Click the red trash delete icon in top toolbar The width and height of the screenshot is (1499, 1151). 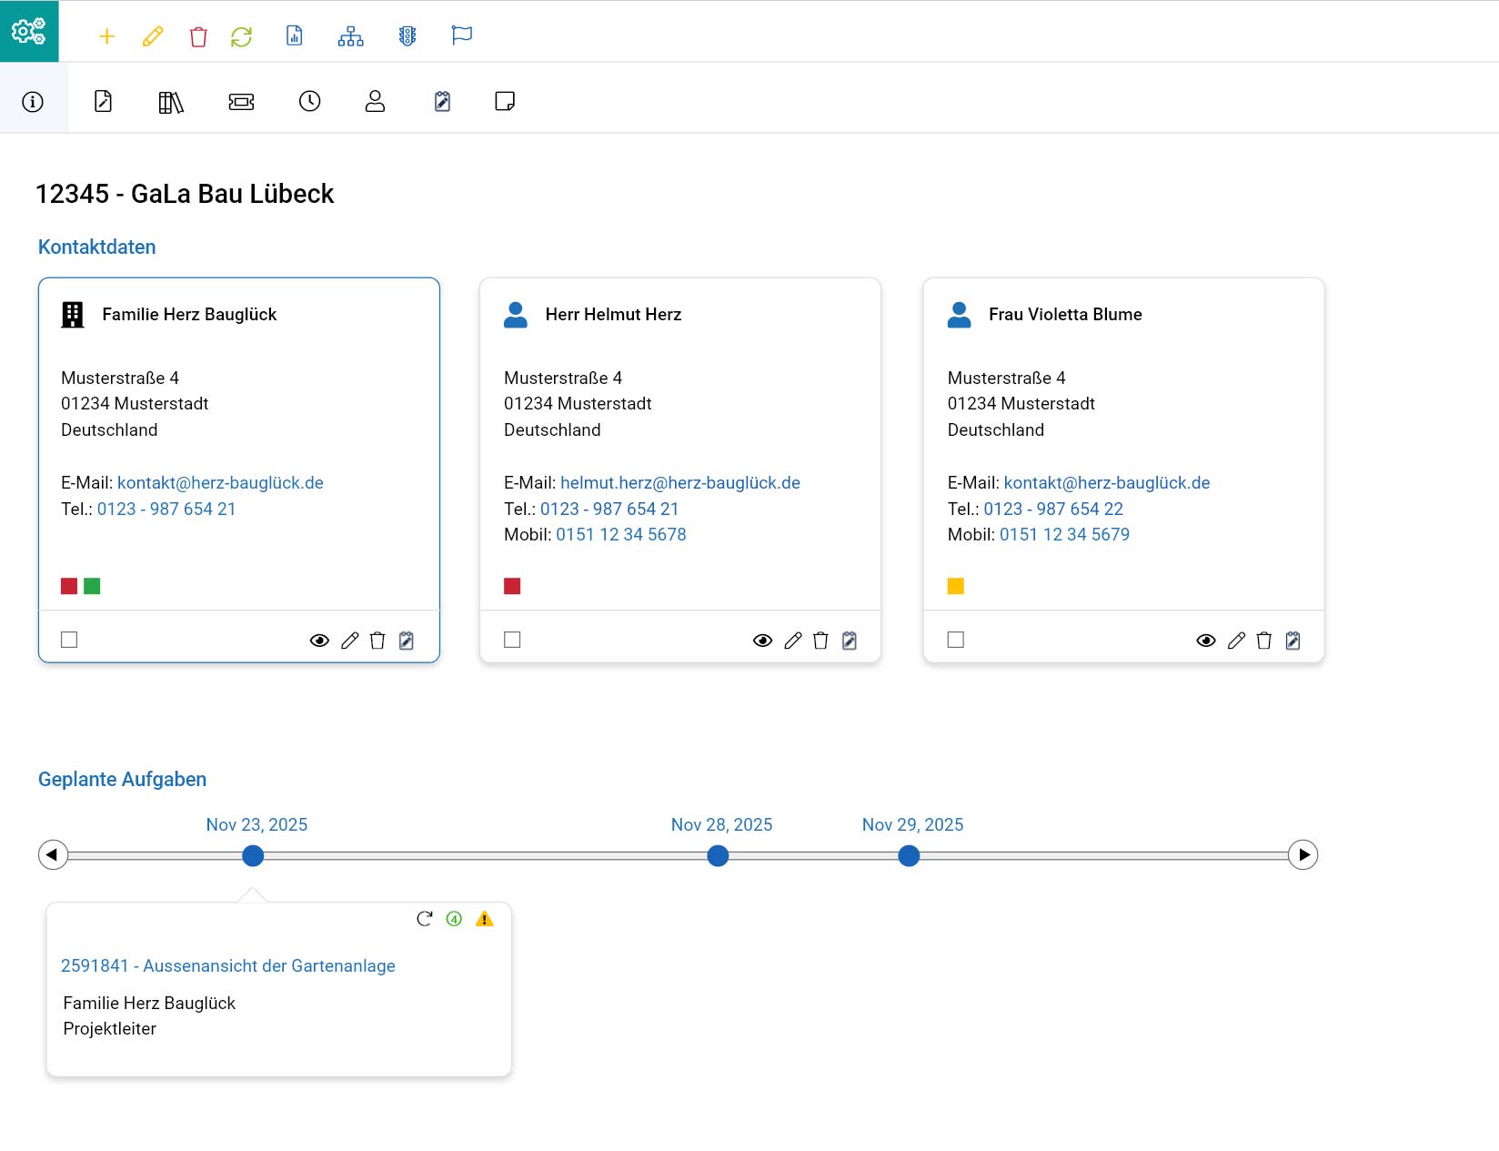point(198,36)
